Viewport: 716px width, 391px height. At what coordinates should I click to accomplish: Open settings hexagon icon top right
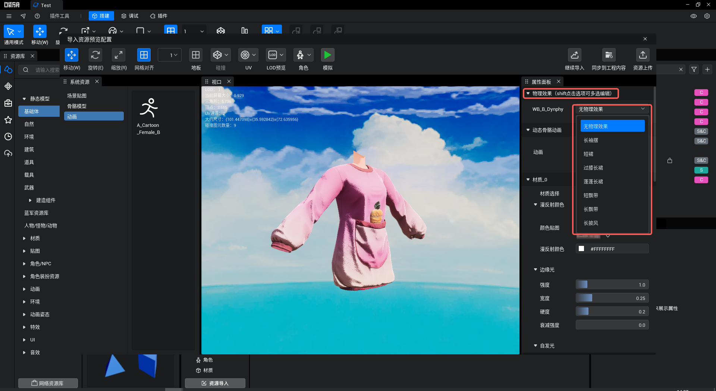707,16
